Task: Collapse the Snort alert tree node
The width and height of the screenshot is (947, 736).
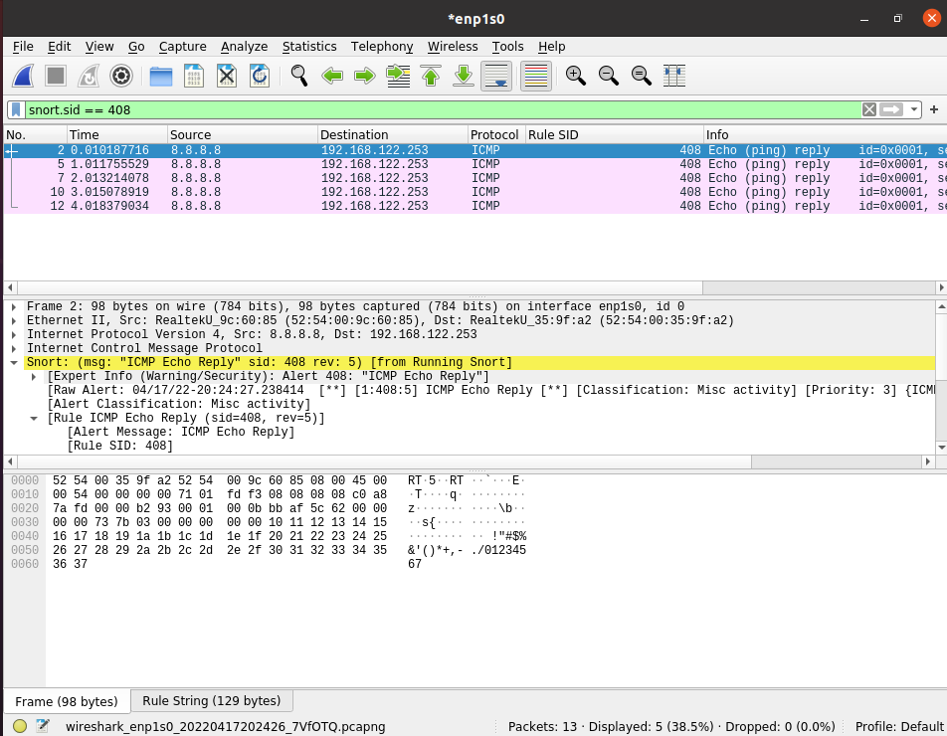Action: 13,363
